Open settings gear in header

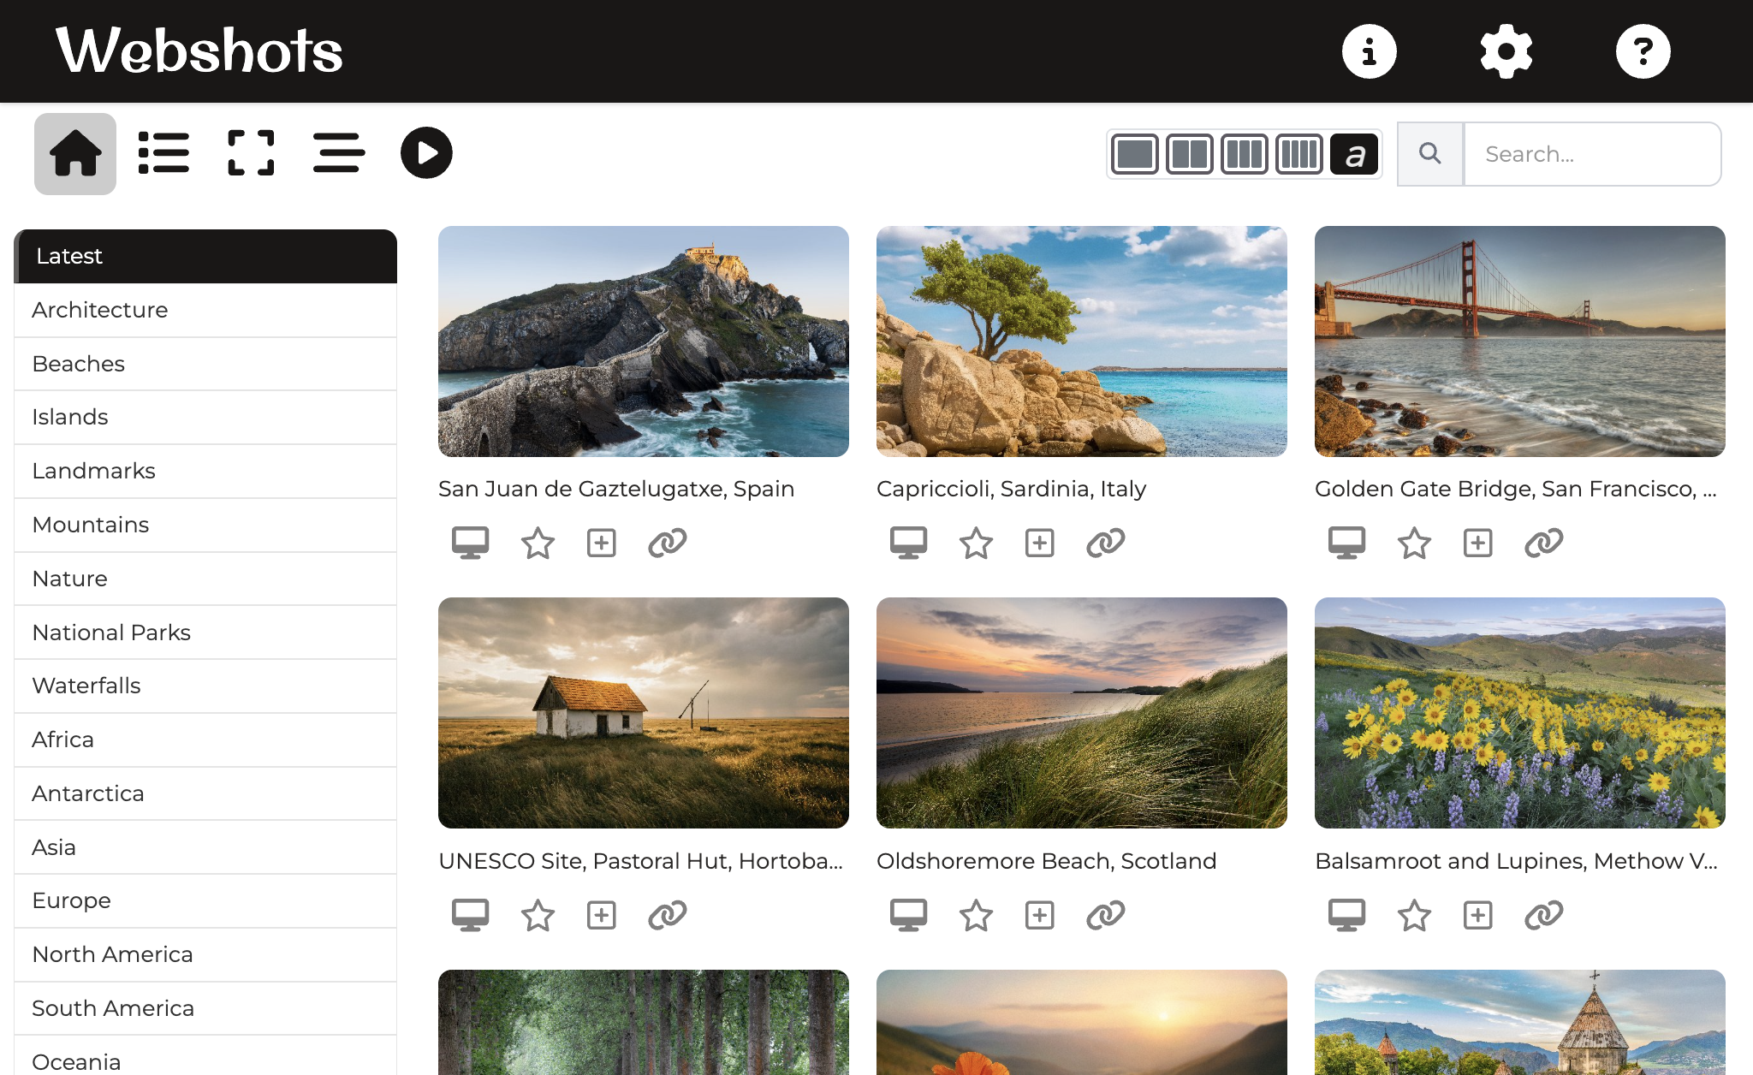(x=1506, y=51)
